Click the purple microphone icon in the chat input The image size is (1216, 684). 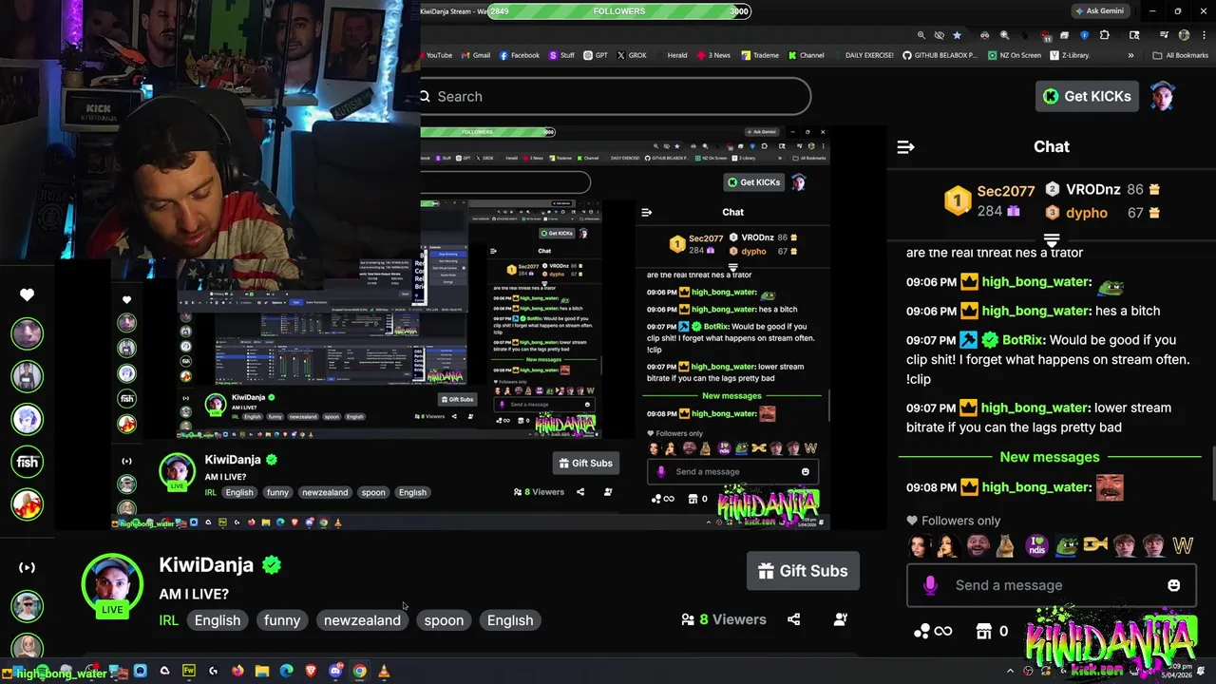[930, 585]
